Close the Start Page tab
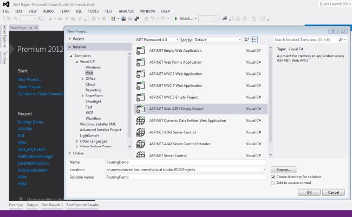352x217 pixels. pos(36,28)
